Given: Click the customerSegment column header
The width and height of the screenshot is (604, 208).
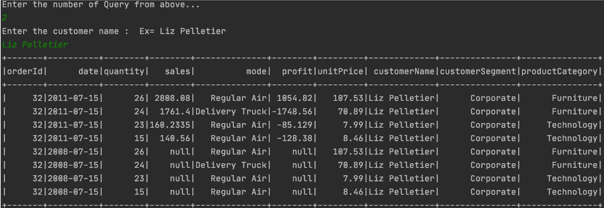Looking at the screenshot, I should [478, 72].
